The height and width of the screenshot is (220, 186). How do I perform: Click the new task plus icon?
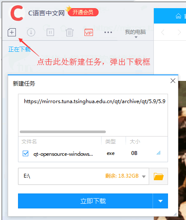[12, 33]
